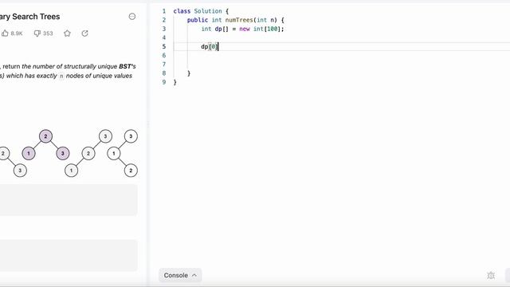The height and width of the screenshot is (287, 510).
Task: Add problem to favorites with star icon
Action: point(67,33)
